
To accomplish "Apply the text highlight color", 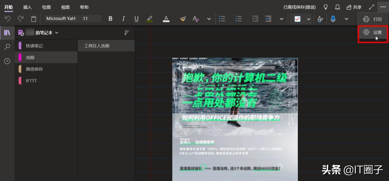I will click(x=149, y=19).
